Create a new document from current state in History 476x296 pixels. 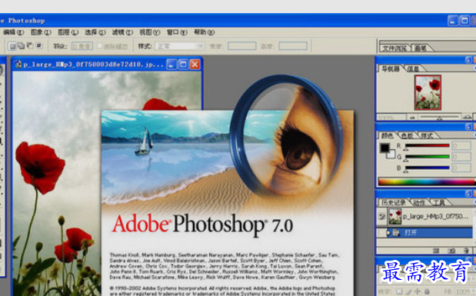[x=436, y=251]
